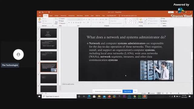
Task: Click the Bold formatting button
Action: (69, 23)
